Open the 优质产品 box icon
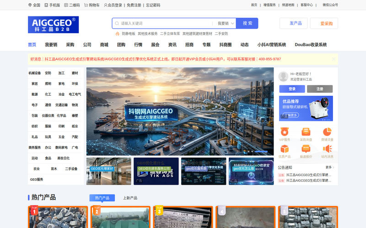This screenshot has height=228, width=366. [x=284, y=149]
